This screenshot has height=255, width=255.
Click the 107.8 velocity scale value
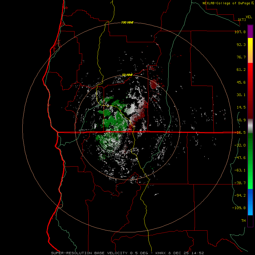(x=240, y=32)
